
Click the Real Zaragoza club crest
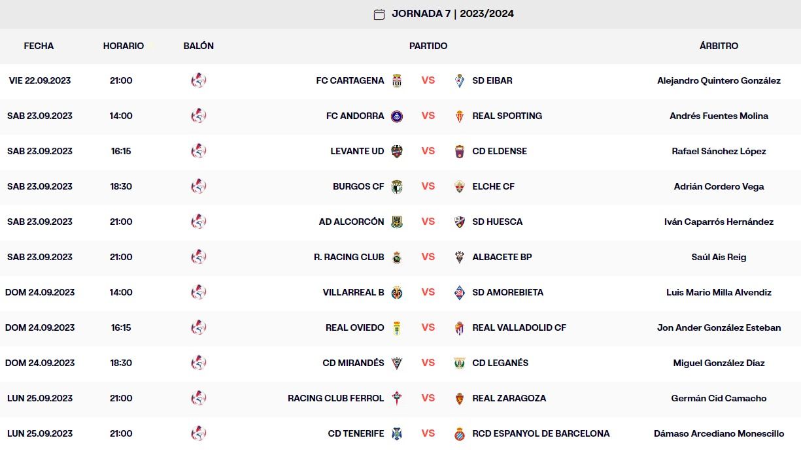point(460,399)
